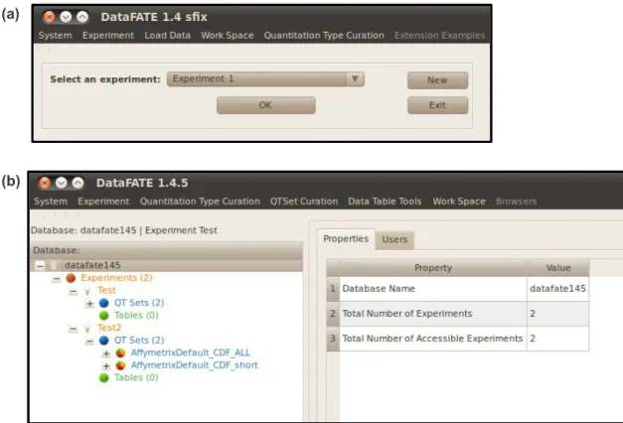Expand the AffymetrixDefault_CDF_short node
This screenshot has height=423, width=623.
pyautogui.click(x=106, y=366)
